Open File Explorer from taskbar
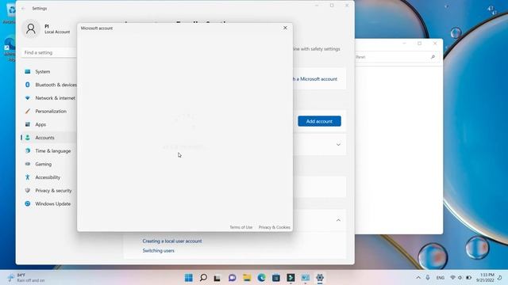 click(x=247, y=278)
